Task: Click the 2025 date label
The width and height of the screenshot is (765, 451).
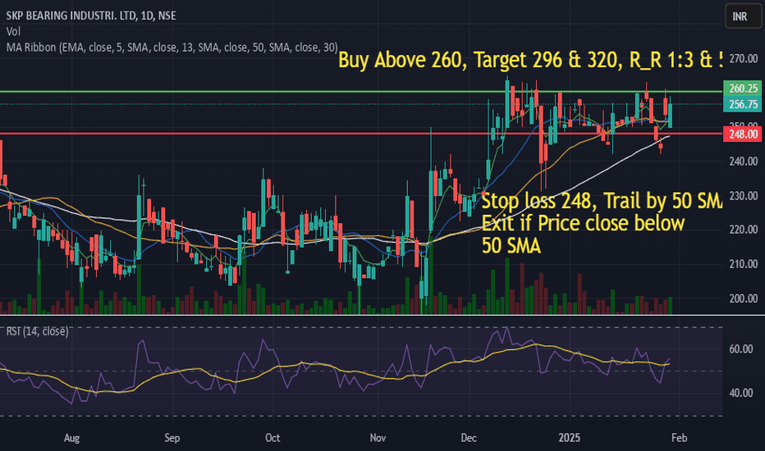Action: [x=570, y=438]
